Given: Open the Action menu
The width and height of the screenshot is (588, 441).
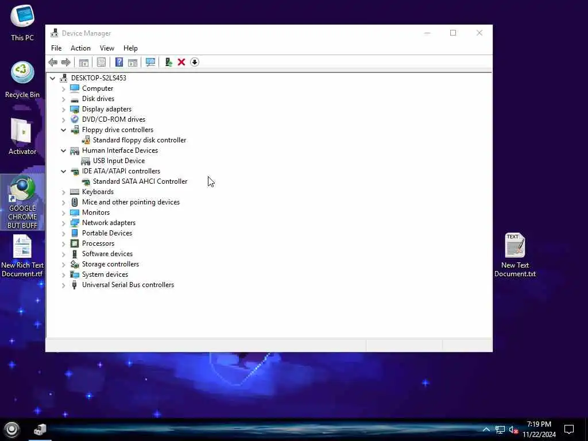Looking at the screenshot, I should [80, 48].
